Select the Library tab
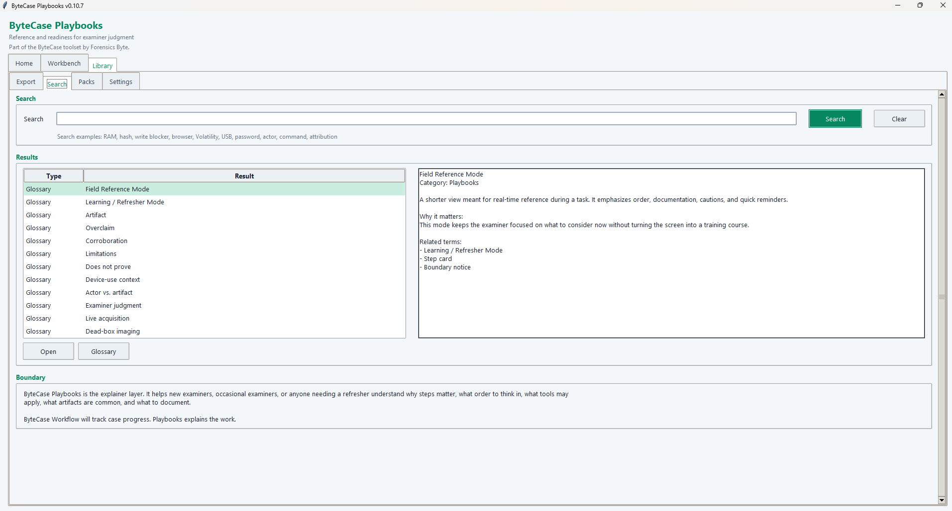 [103, 65]
